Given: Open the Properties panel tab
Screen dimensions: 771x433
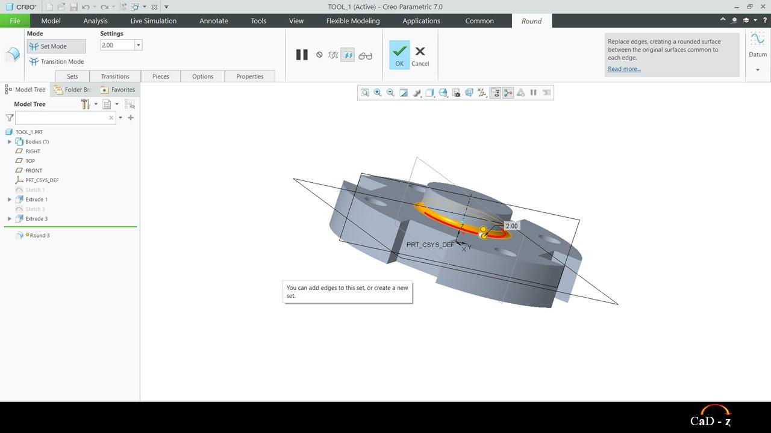Looking at the screenshot, I should tap(250, 76).
